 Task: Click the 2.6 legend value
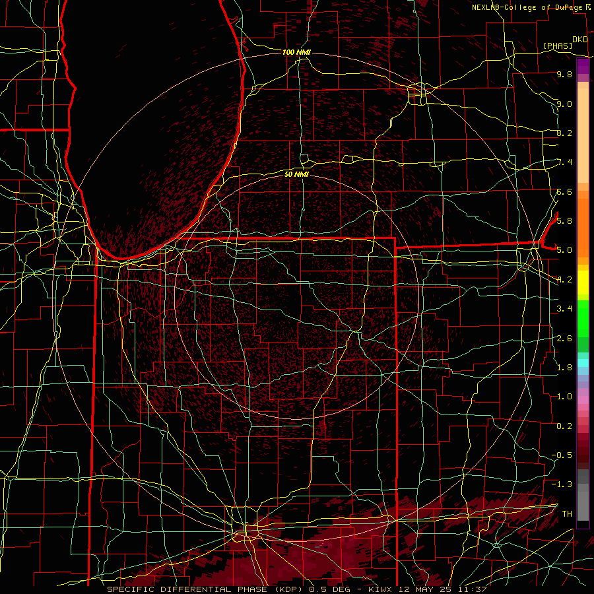click(564, 338)
